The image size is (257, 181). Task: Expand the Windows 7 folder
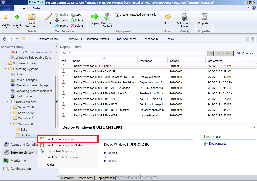(10, 118)
